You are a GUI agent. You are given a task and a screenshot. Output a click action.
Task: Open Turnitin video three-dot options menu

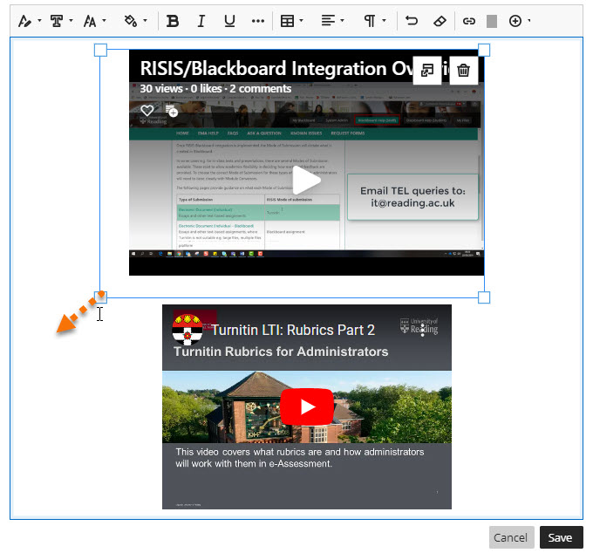tap(422, 330)
